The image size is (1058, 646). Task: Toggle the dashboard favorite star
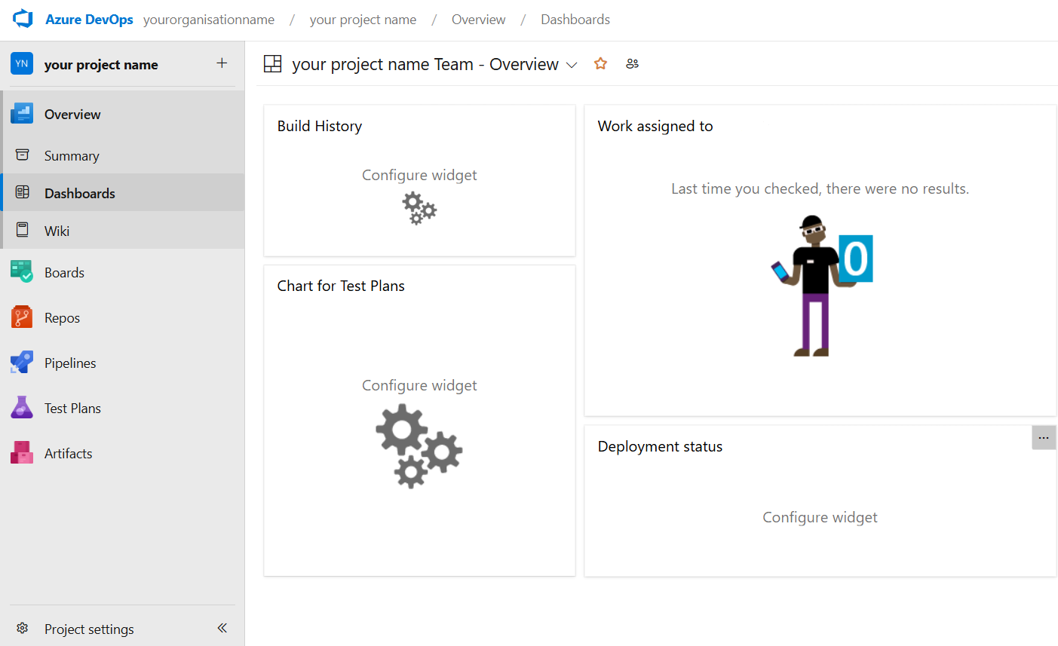coord(600,63)
